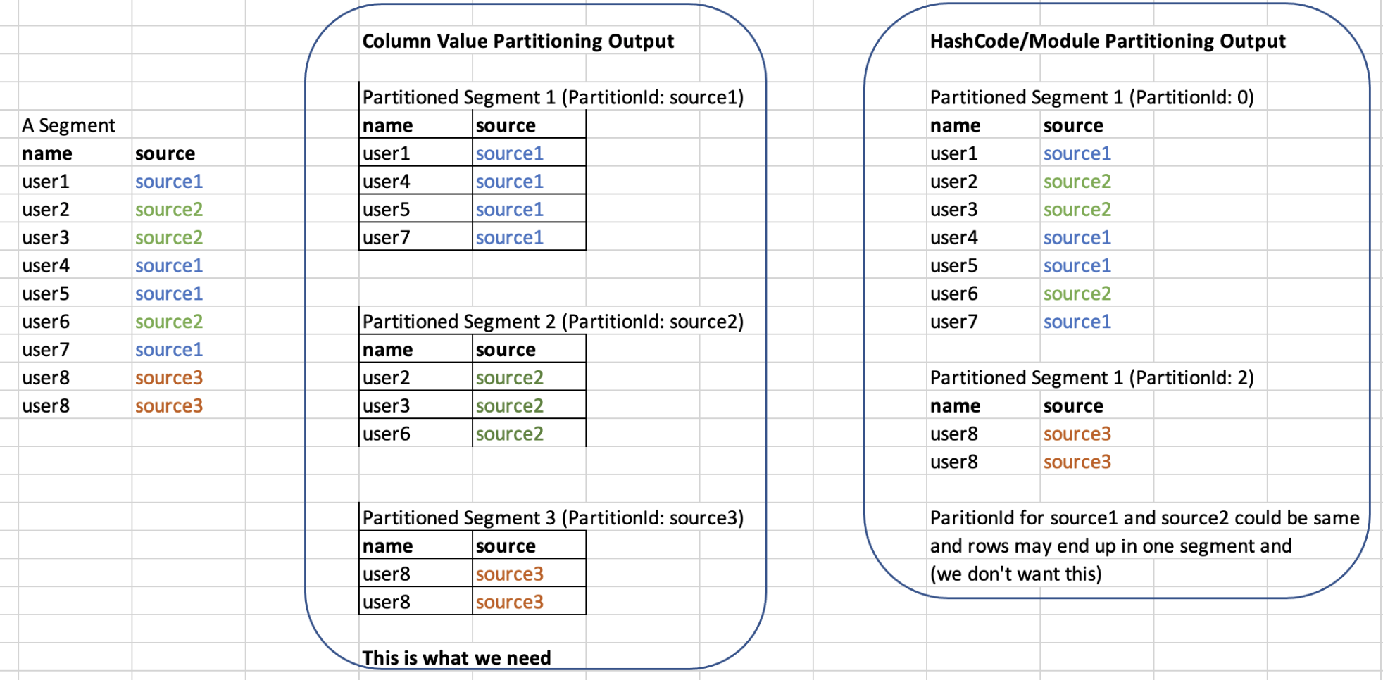1383x680 pixels.
Task: Select the 'This is what we need' cell
Action: (x=456, y=658)
